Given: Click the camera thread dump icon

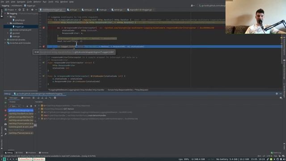Looking at the screenshot, I should [x=5, y=124].
